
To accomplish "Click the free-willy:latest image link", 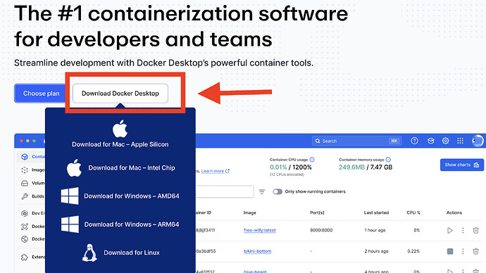I will [x=260, y=230].
